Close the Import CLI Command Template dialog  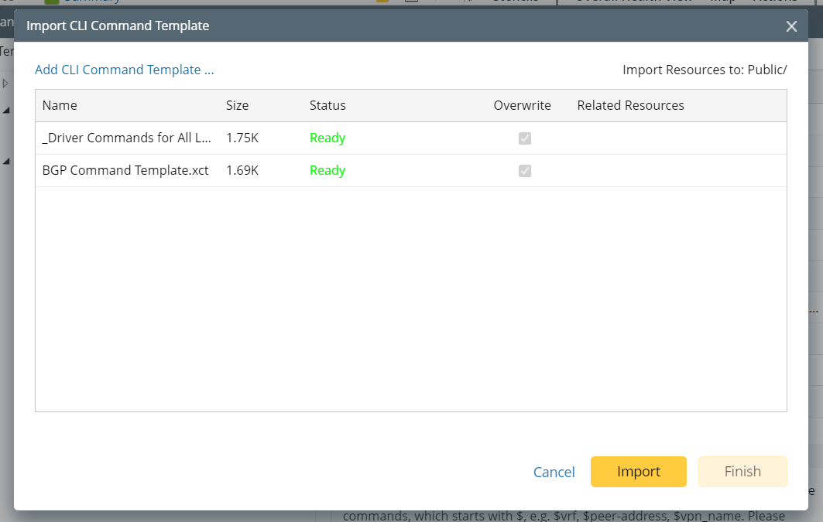(791, 26)
